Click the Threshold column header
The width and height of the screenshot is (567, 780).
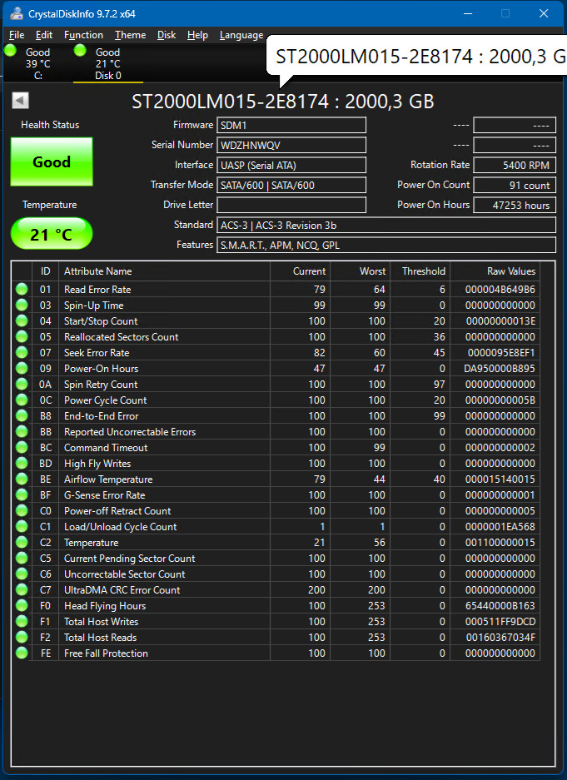(420, 271)
